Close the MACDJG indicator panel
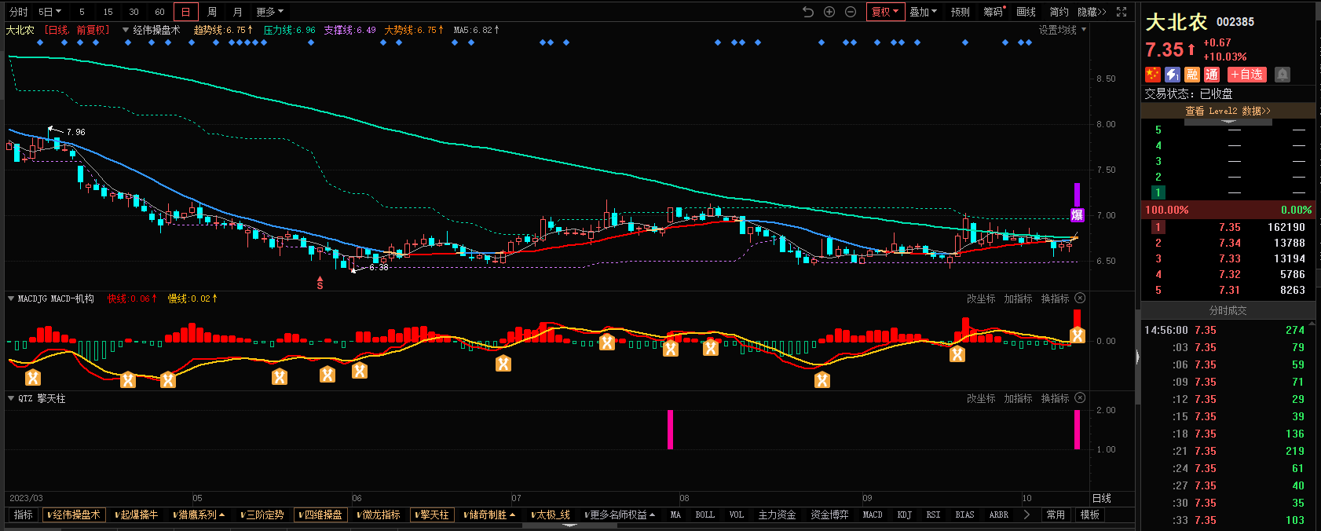 tap(1080, 298)
